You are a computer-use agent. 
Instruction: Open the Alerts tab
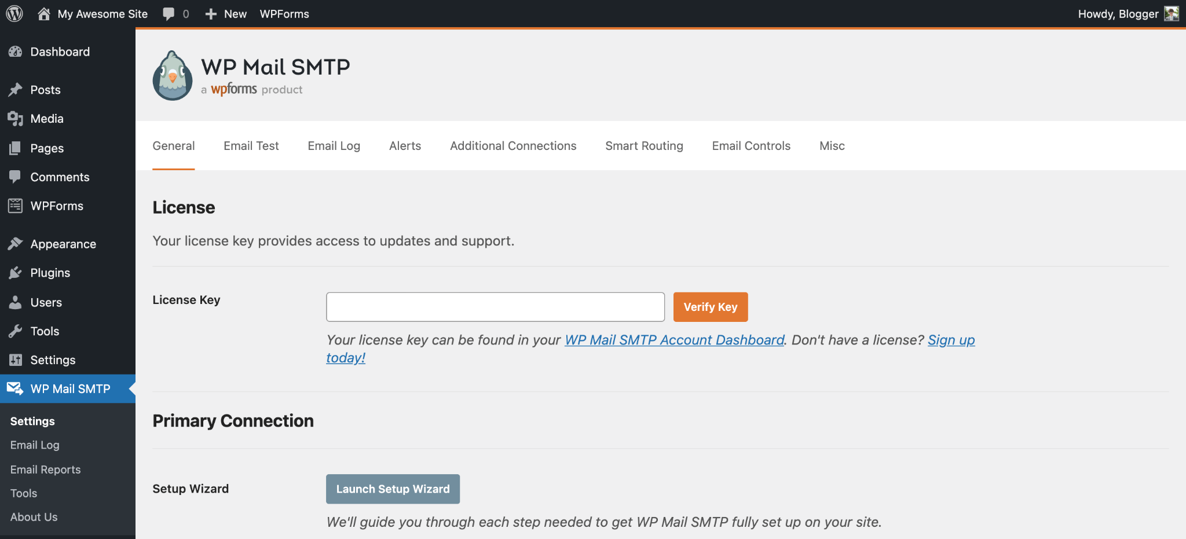click(405, 146)
